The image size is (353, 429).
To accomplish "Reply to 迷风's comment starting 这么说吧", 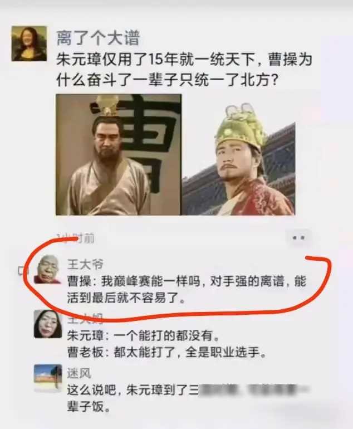I will tap(188, 398).
